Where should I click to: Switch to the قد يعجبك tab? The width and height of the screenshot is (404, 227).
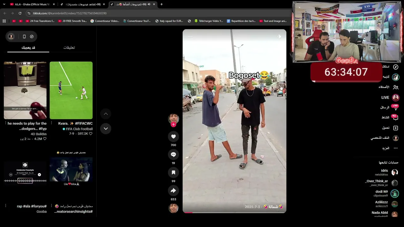point(28,48)
